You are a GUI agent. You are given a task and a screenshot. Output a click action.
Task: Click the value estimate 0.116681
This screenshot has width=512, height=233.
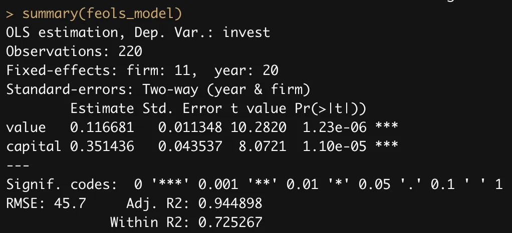[102, 127]
